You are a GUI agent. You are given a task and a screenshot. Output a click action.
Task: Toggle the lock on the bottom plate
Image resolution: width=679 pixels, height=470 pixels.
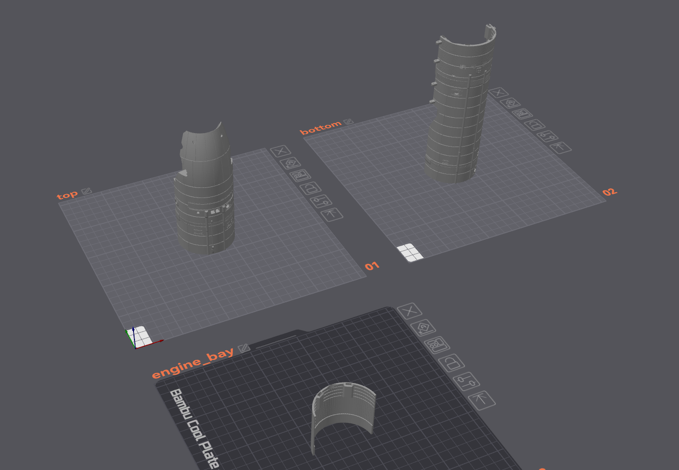tap(534, 125)
